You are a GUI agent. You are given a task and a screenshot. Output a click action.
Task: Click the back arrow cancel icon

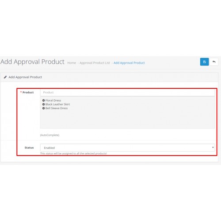point(214,62)
